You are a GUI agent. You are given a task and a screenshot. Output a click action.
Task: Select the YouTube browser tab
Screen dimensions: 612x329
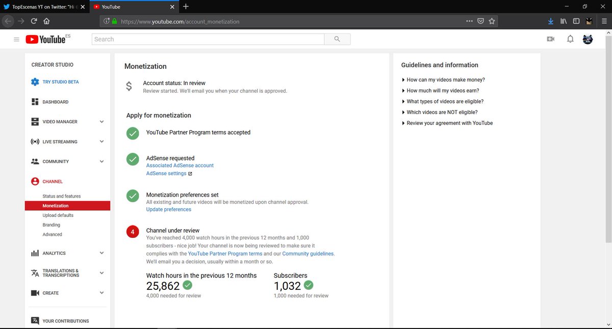click(x=134, y=7)
